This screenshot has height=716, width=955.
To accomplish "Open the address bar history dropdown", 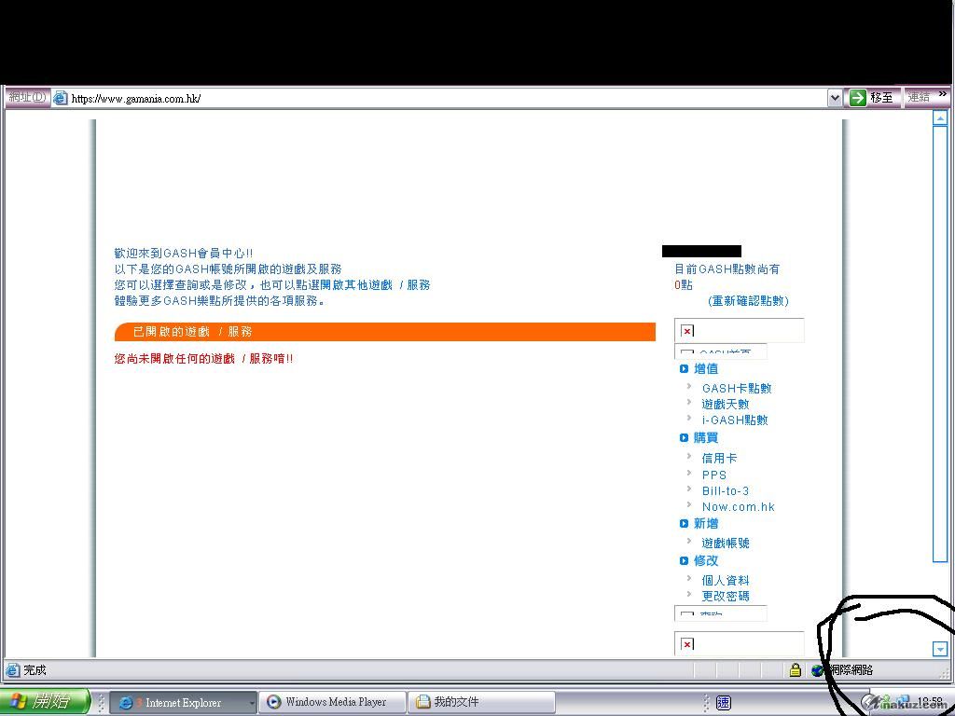I will pos(835,97).
